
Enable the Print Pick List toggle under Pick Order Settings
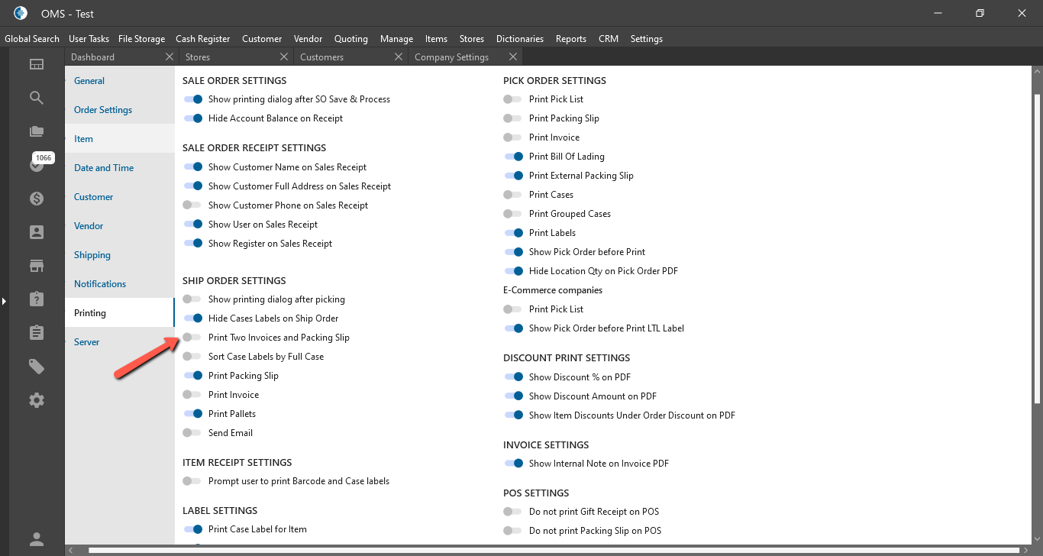click(513, 99)
